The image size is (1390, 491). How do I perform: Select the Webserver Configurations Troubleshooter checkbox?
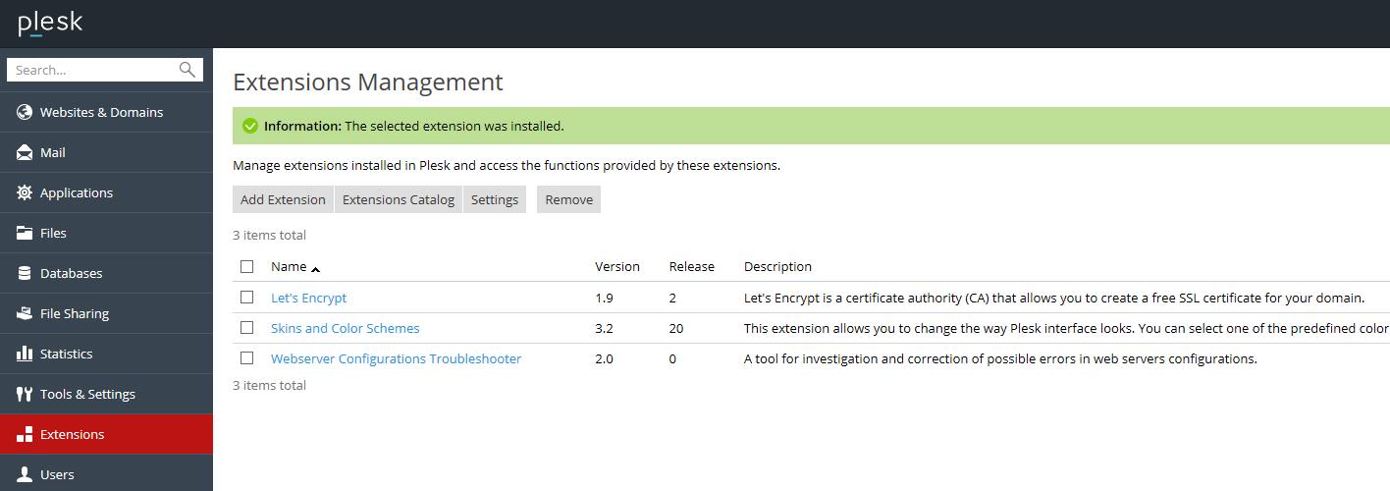pyautogui.click(x=247, y=358)
